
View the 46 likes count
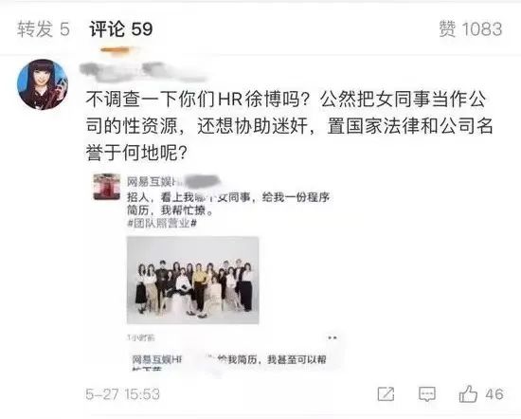coord(494,394)
